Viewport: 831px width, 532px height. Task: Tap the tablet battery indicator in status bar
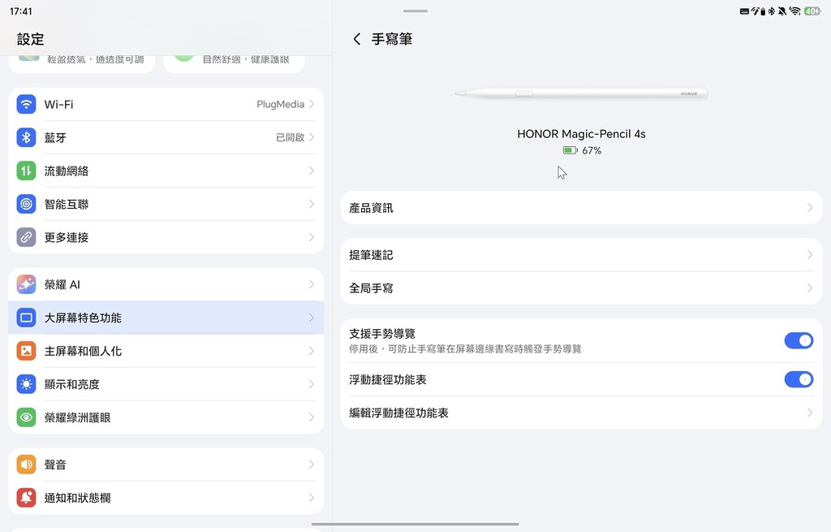tap(812, 11)
